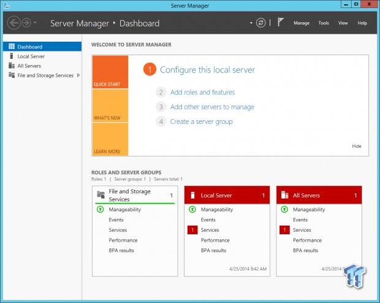The width and height of the screenshot is (380, 303).
Task: Click Configure this local server link
Action: coord(207,70)
